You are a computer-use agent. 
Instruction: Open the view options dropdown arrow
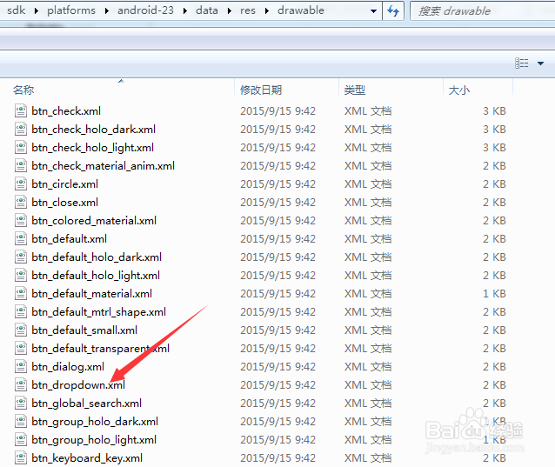pyautogui.click(x=540, y=63)
